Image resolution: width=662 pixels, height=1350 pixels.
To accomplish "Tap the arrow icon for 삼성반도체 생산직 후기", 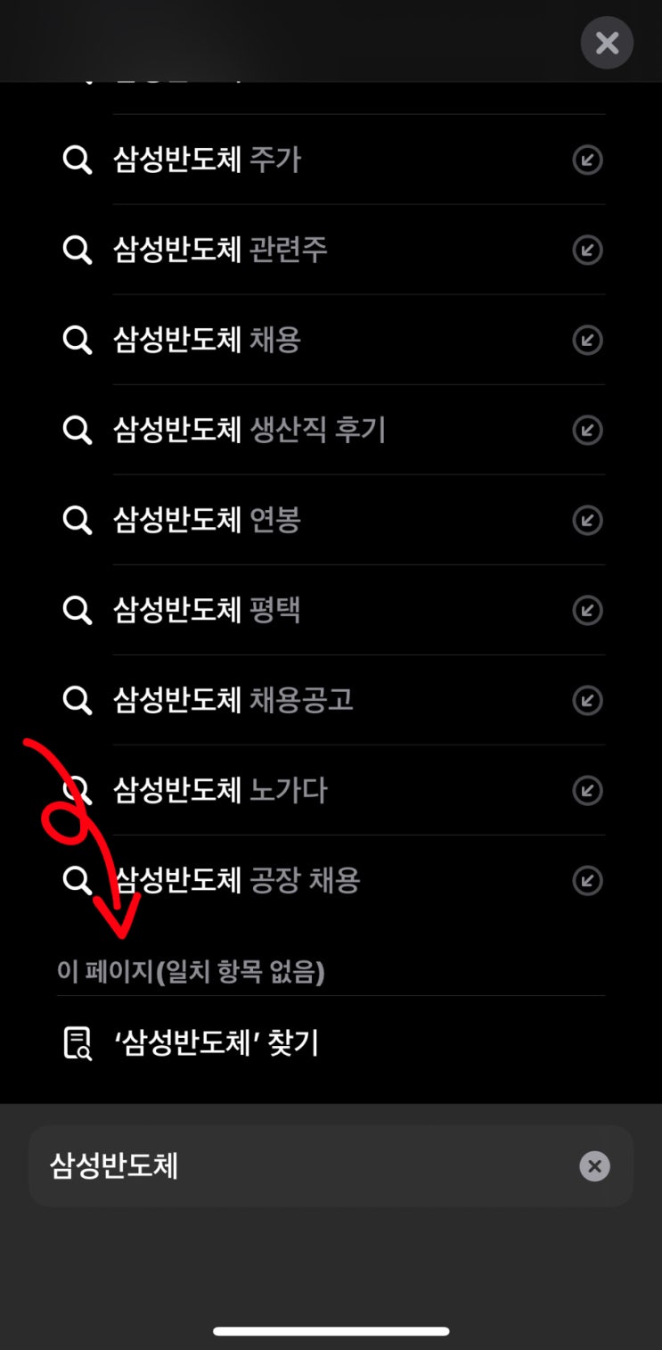I will pos(587,431).
